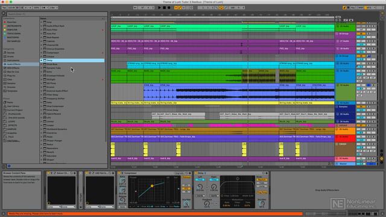This screenshot has height=217, width=386.
Task: Expand the Compressor folder in browser
Action: coord(42,52)
